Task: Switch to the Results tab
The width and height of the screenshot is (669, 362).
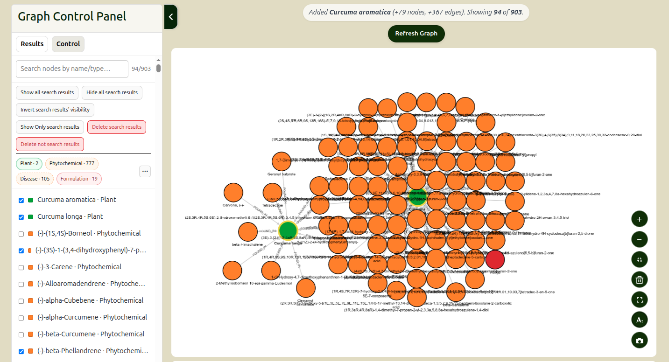Action: point(32,44)
